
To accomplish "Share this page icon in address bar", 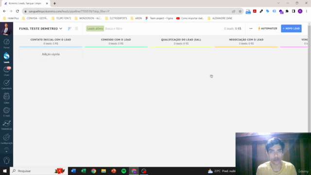I will [233, 11].
